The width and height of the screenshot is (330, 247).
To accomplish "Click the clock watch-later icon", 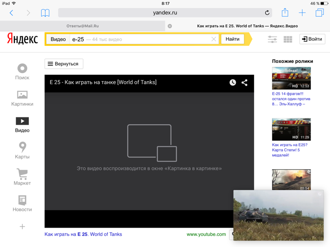I will pyautogui.click(x=233, y=82).
